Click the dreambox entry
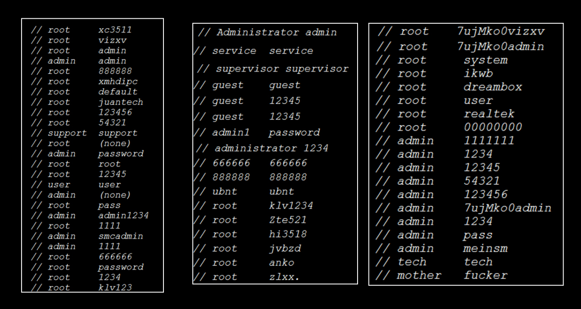581x309 pixels. point(493,87)
